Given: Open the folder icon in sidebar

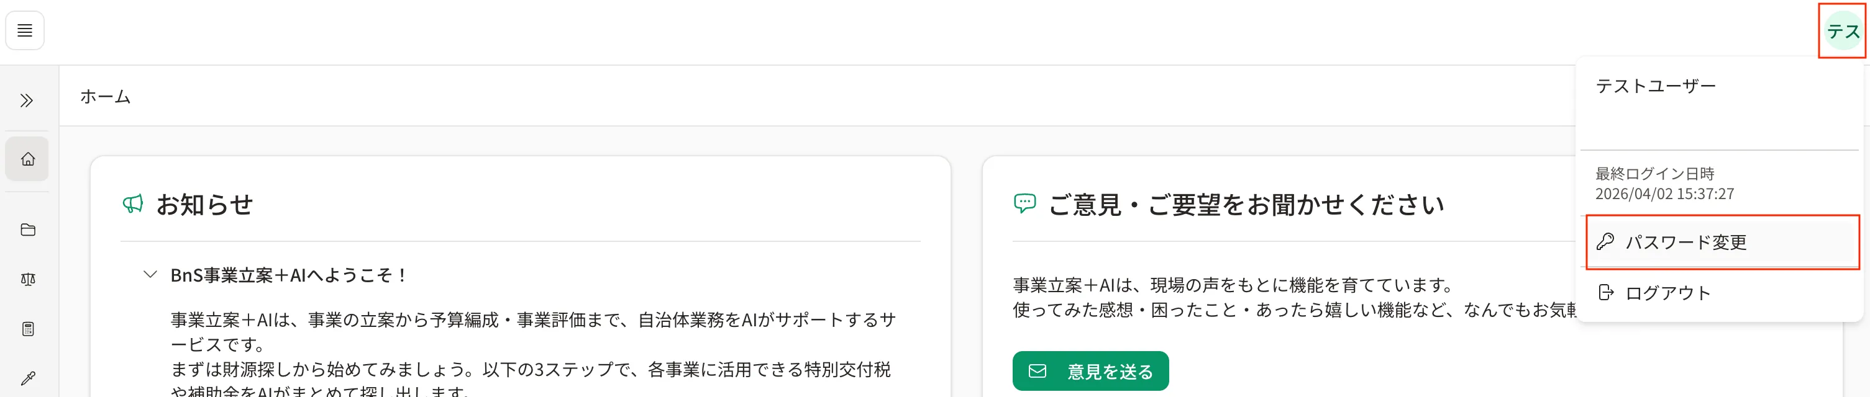Looking at the screenshot, I should tap(27, 230).
